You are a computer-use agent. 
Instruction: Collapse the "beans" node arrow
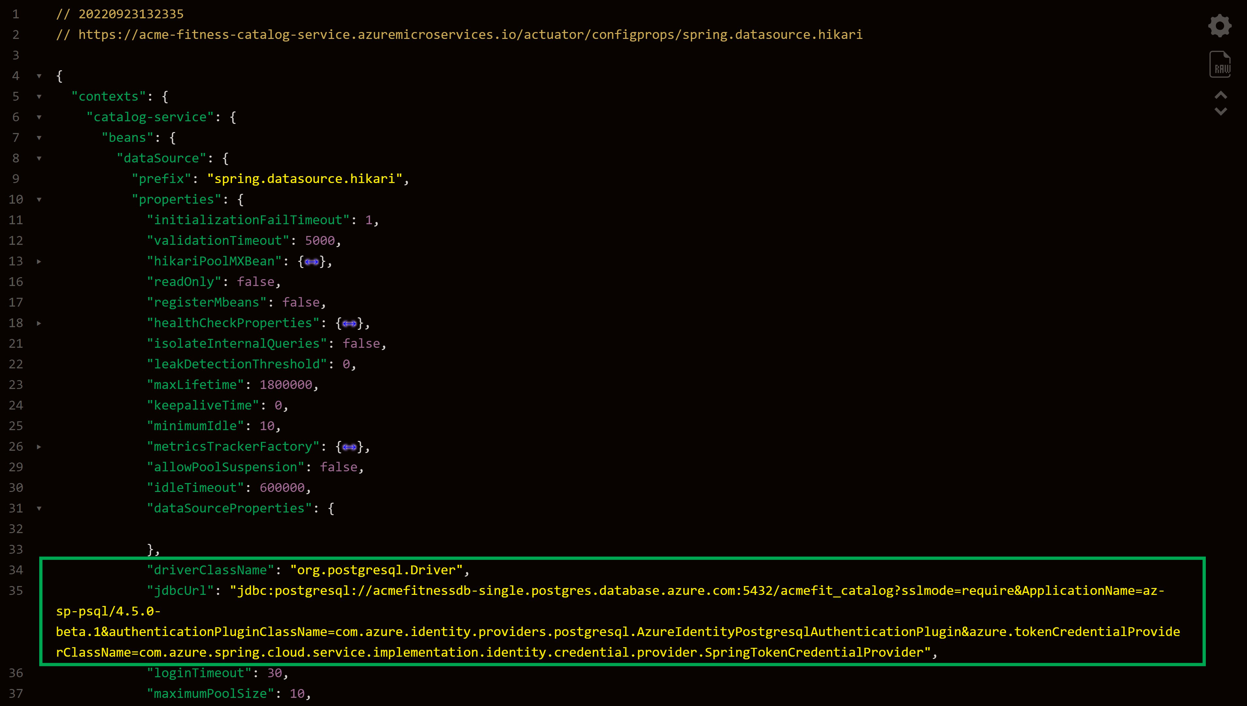39,138
